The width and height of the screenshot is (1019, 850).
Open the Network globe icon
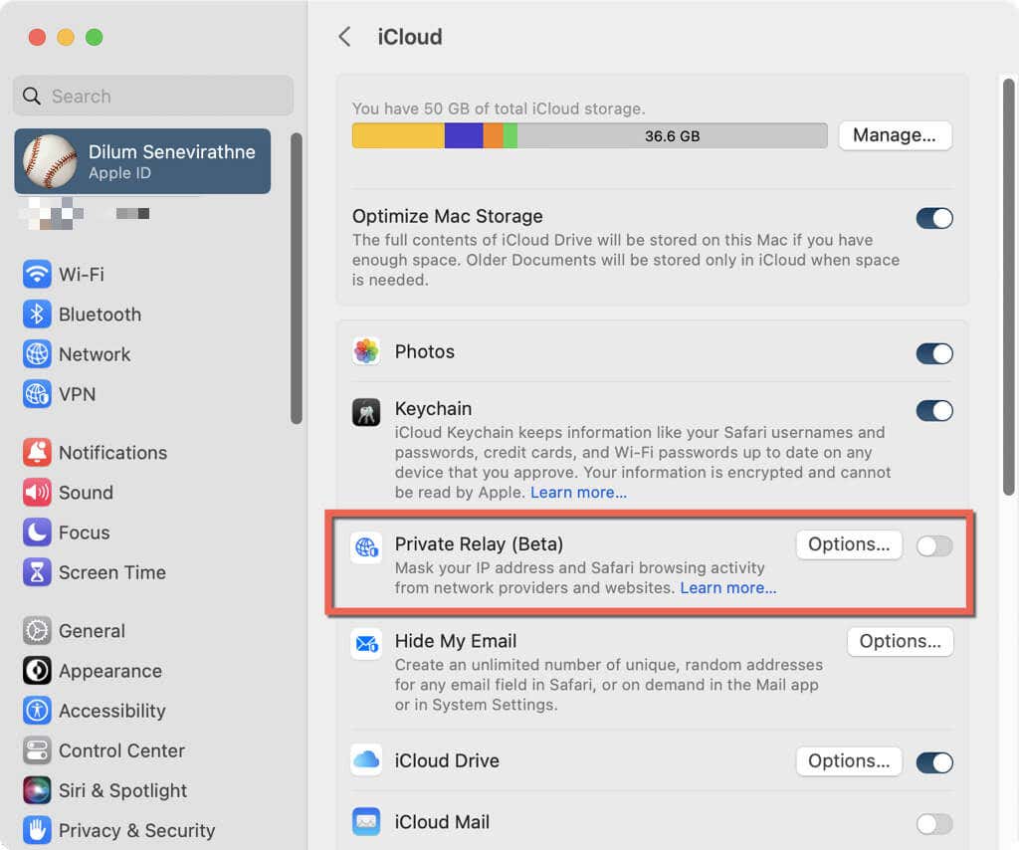click(37, 354)
